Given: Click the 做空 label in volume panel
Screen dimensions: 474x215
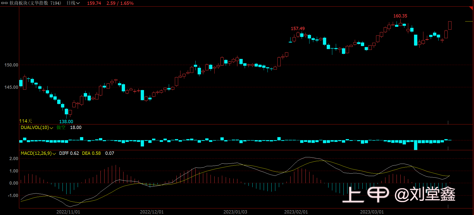Looking at the screenshot, I should [61, 127].
